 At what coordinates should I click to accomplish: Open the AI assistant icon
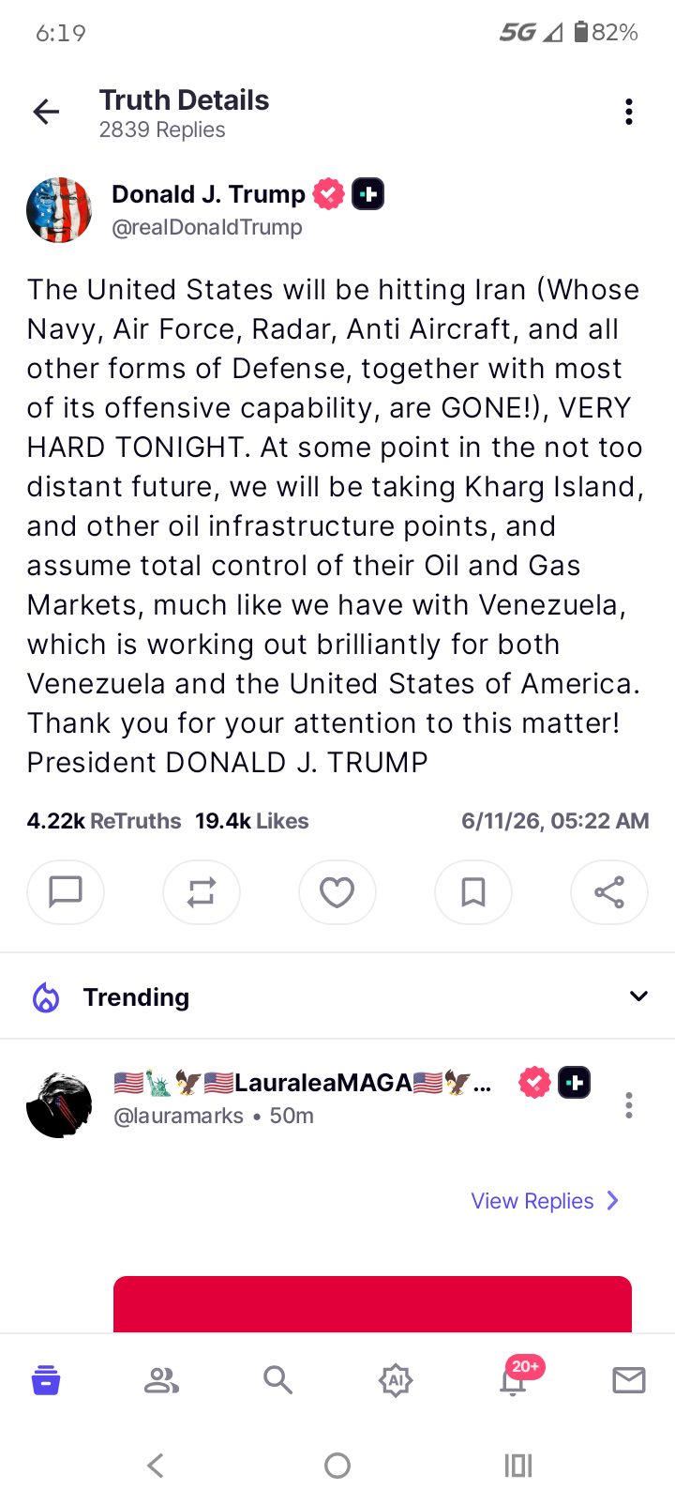pos(396,1380)
